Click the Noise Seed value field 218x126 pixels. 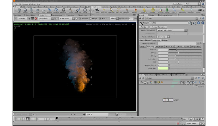[x=163, y=68]
